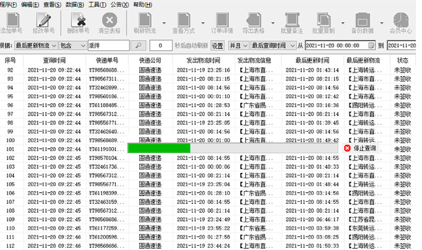Select 【广东省揭... cell in row 96
The height and width of the screenshot is (250, 422).
256,105
